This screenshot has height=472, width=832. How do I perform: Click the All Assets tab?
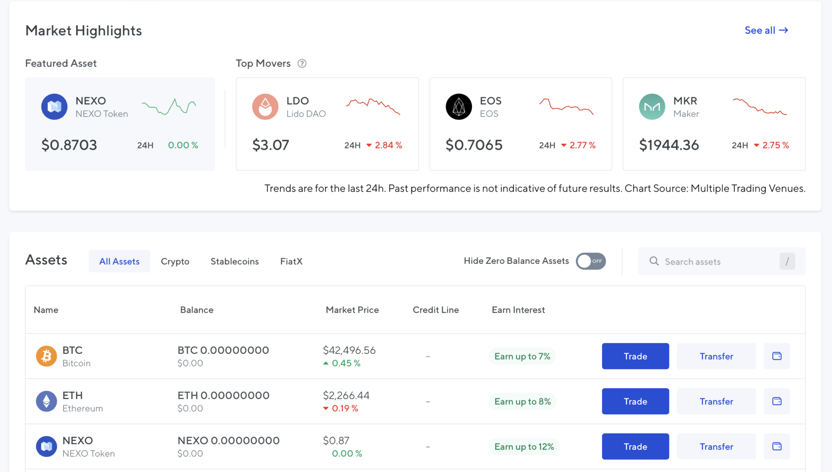point(119,261)
